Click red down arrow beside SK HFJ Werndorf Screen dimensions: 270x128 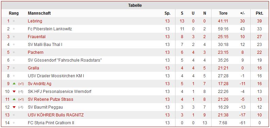[x=14, y=92]
